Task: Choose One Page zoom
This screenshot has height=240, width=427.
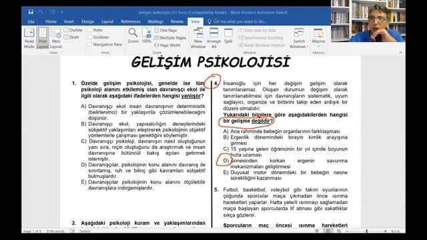Action: click(166, 30)
